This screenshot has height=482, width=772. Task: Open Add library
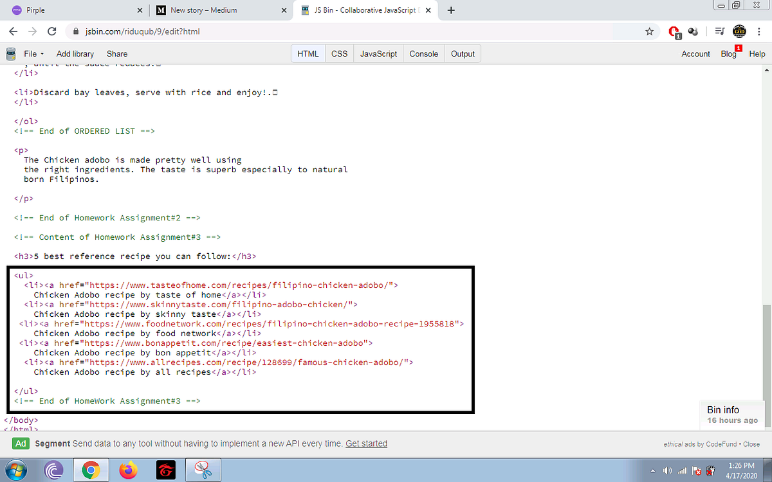tap(75, 53)
